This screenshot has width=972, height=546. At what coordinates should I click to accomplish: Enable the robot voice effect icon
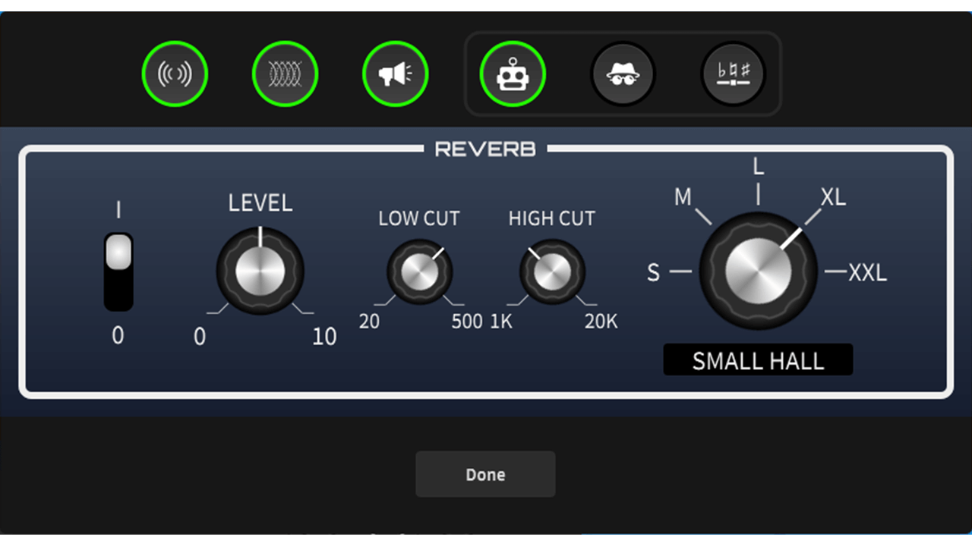pos(513,74)
